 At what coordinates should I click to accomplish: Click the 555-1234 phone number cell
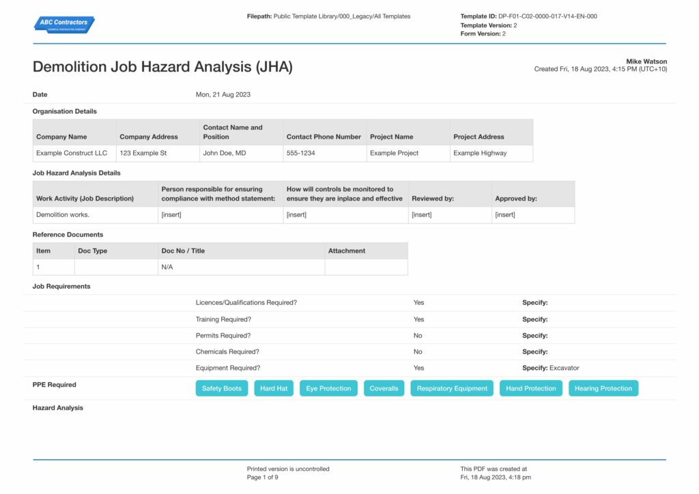pos(324,154)
